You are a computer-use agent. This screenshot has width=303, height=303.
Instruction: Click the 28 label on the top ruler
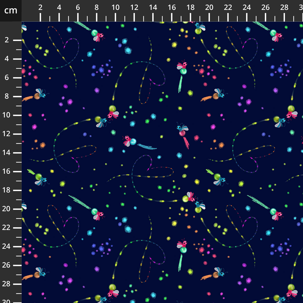click(284, 8)
